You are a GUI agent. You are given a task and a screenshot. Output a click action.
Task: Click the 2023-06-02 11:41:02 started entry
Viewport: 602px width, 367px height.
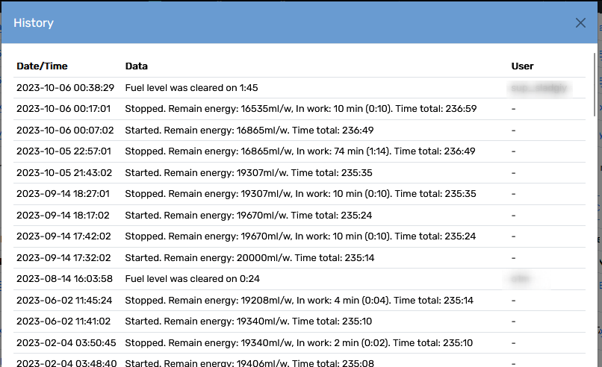point(300,321)
